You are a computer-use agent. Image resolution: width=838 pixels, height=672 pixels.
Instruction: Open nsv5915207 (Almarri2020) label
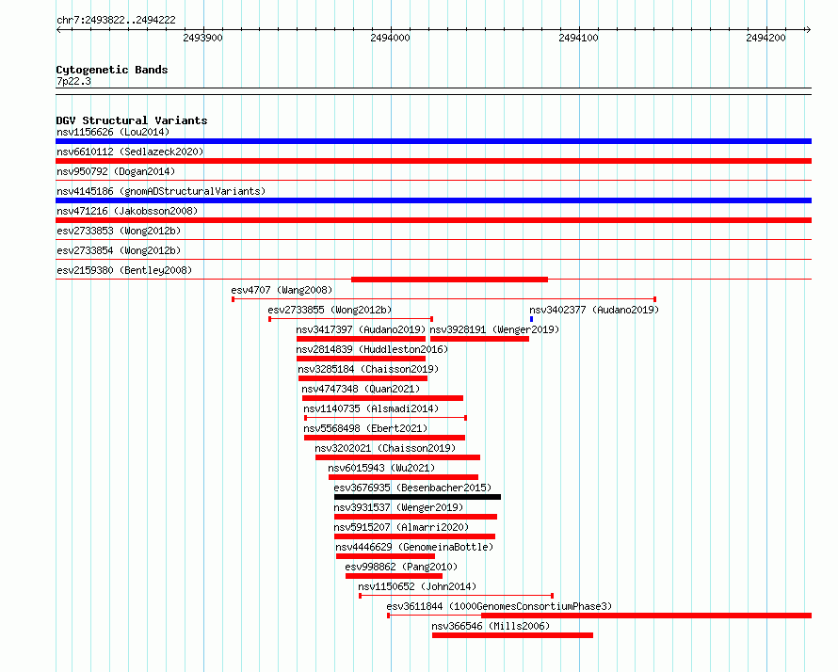click(401, 527)
